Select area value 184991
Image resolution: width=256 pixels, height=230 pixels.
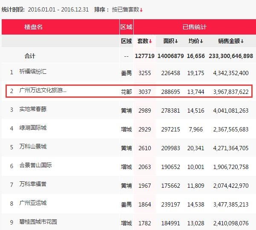pyautogui.click(x=170, y=223)
